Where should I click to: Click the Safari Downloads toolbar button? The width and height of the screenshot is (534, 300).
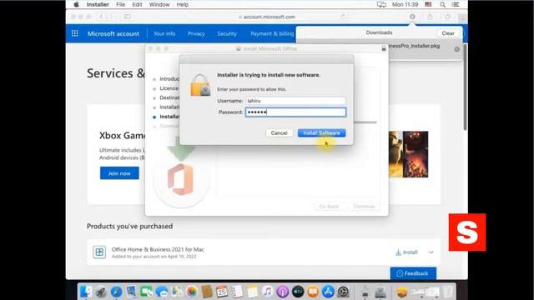[412, 17]
